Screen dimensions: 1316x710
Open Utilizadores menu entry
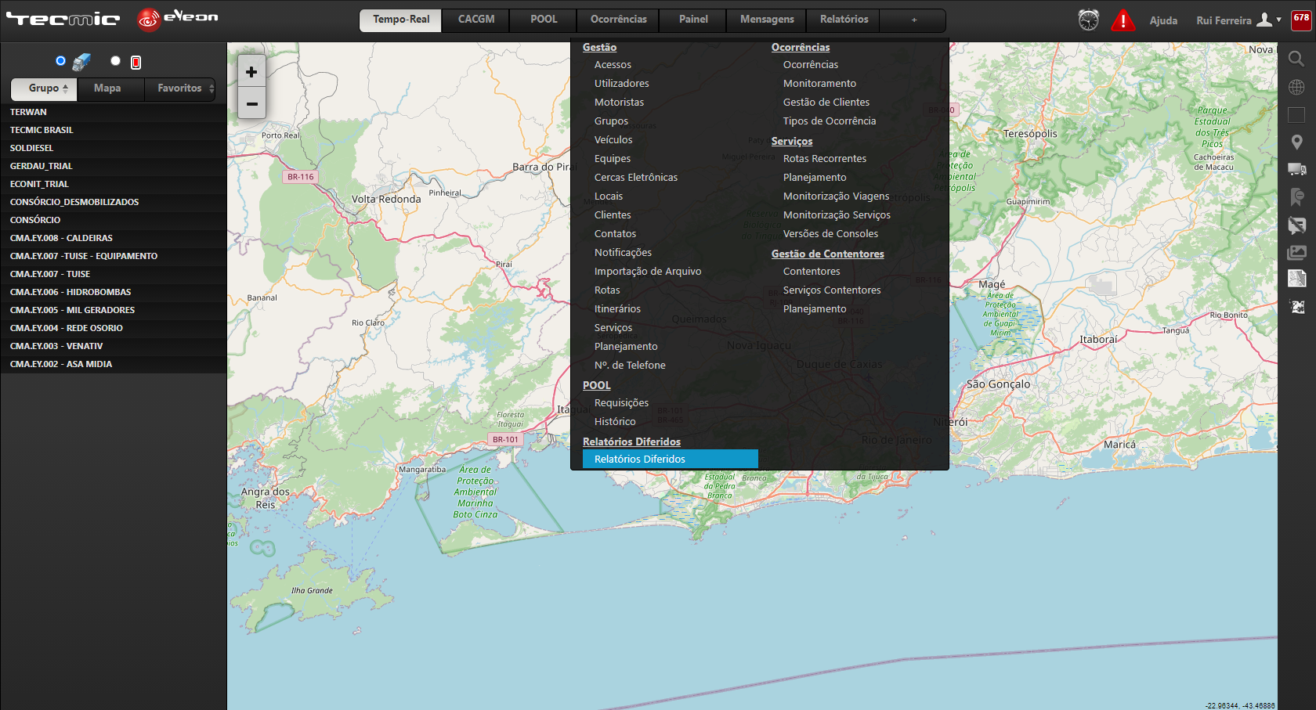tap(621, 84)
